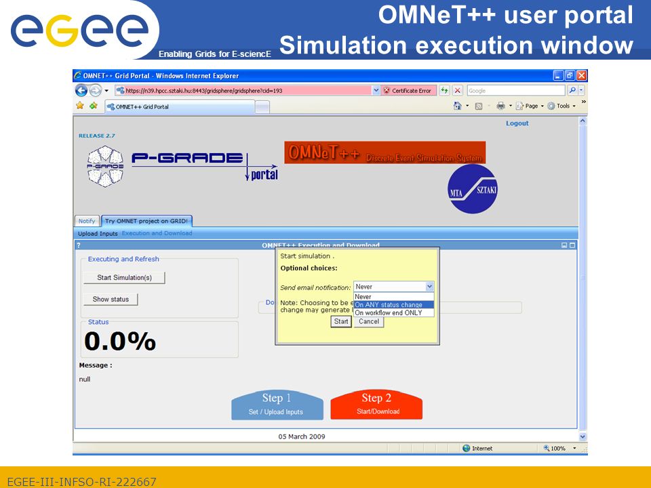
Task: Maximize the Execution and Download portlet
Action: [x=572, y=245]
